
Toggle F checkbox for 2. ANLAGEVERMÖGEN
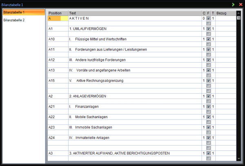click(208, 96)
